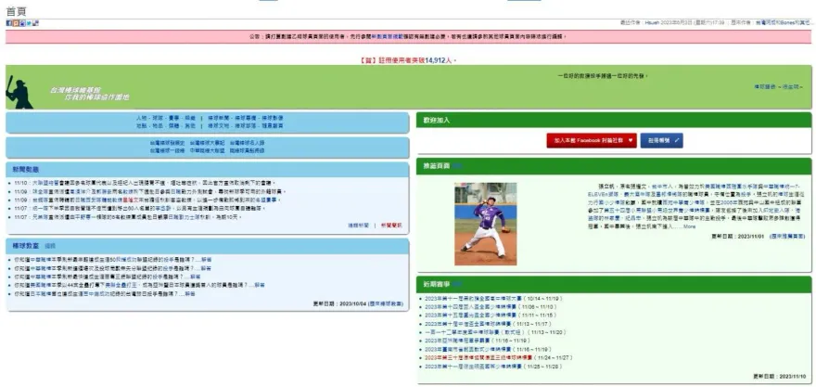Screen dimensions: 816x387
Task: Expand the dropdown arrow on Facebook 討論社群 button
Action: [631, 140]
